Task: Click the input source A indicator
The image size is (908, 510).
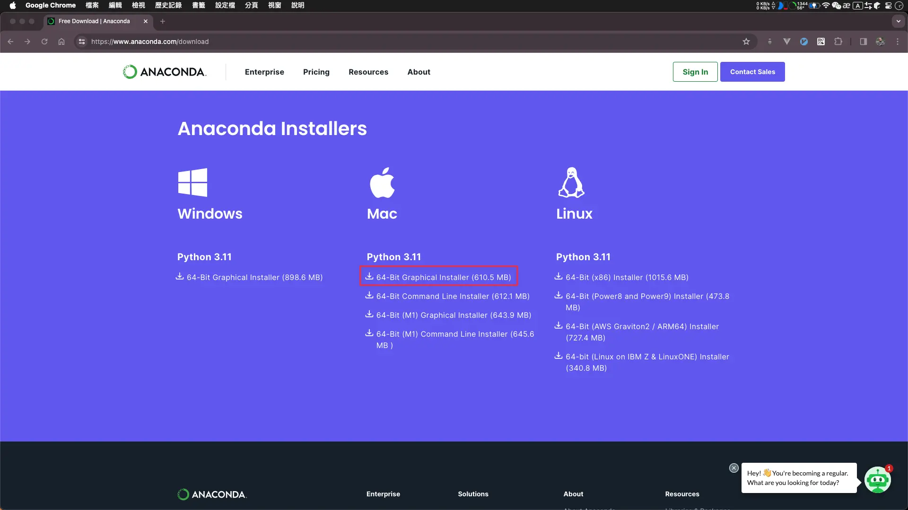Action: coord(857,5)
